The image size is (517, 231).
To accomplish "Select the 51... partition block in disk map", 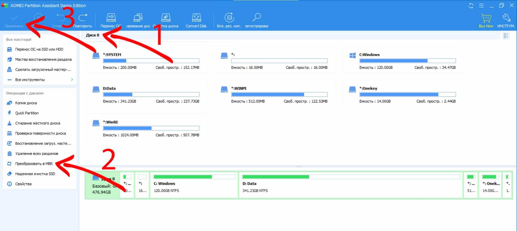I will tap(471, 185).
